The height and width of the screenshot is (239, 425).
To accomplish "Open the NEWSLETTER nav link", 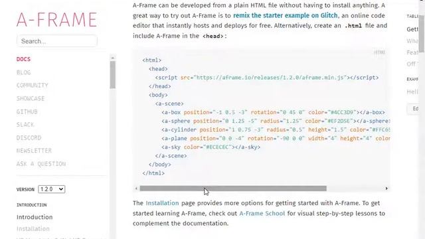I will point(34,151).
